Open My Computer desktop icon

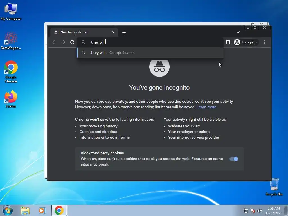click(11, 11)
